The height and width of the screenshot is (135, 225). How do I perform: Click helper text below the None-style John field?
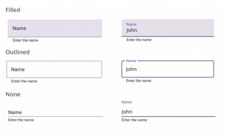134,120
